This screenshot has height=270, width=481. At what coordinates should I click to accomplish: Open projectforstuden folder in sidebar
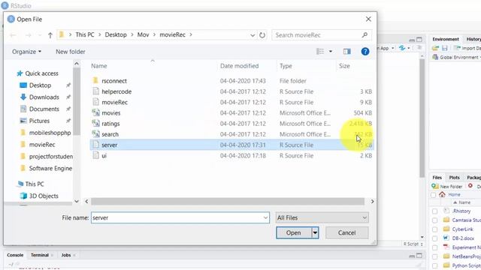[50, 157]
